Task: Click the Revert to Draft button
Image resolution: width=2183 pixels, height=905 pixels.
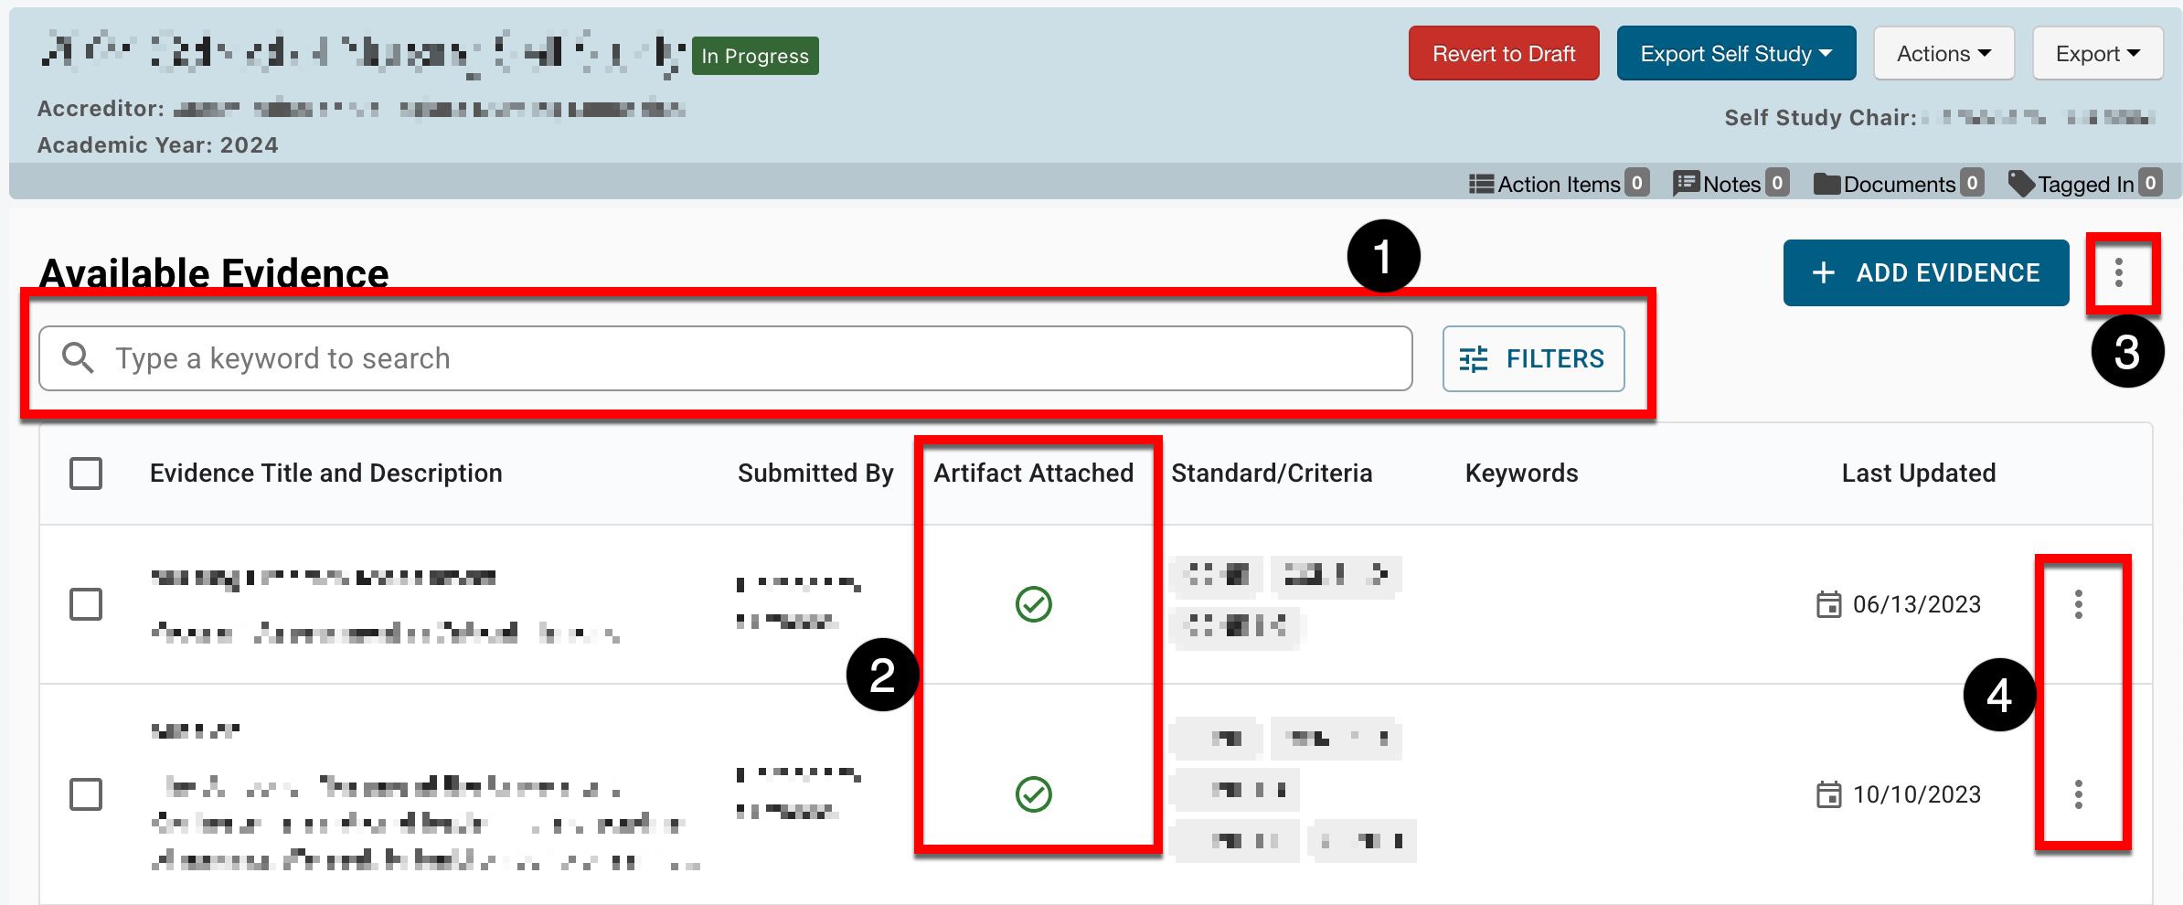Action: 1503,54
